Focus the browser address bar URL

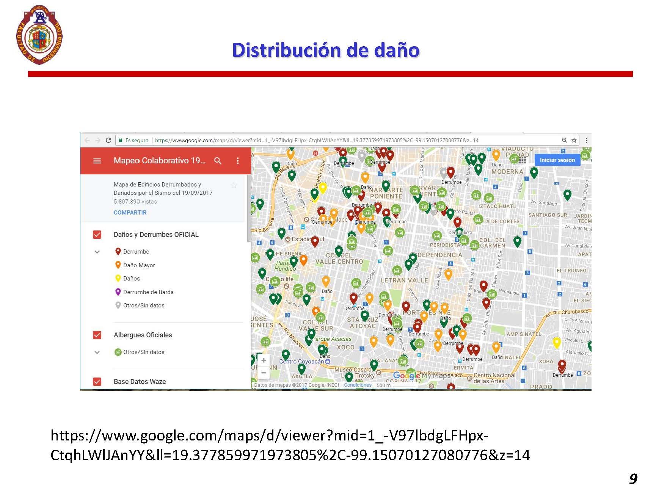pyautogui.click(x=317, y=140)
